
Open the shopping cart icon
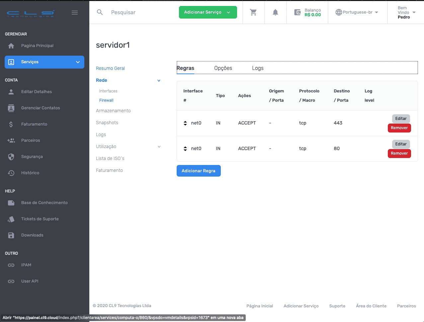pyautogui.click(x=253, y=12)
